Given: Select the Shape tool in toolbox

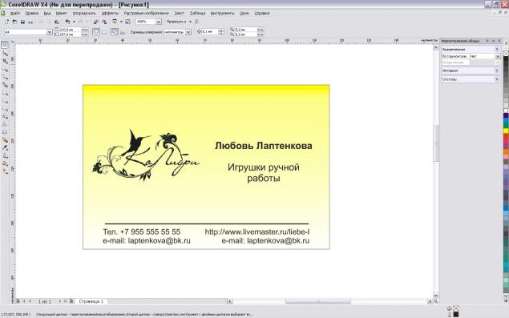Looking at the screenshot, I should pos(5,53).
